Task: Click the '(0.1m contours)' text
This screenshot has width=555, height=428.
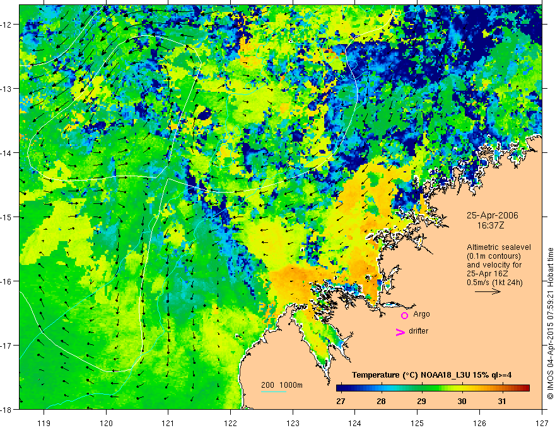Action: (x=494, y=256)
